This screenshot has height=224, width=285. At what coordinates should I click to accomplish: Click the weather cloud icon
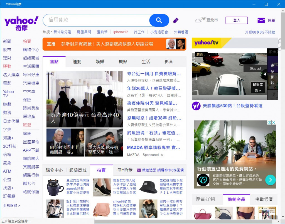tap(198, 20)
